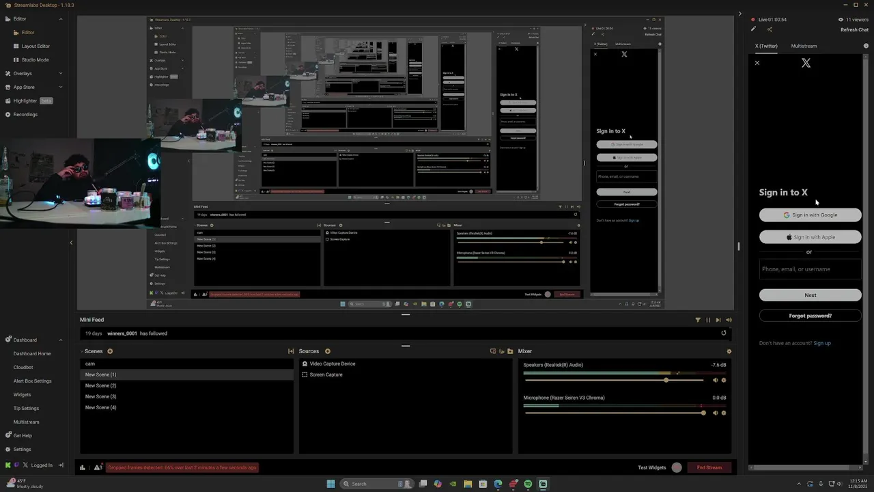Open Dashboard Home
The image size is (874, 492).
point(32,353)
